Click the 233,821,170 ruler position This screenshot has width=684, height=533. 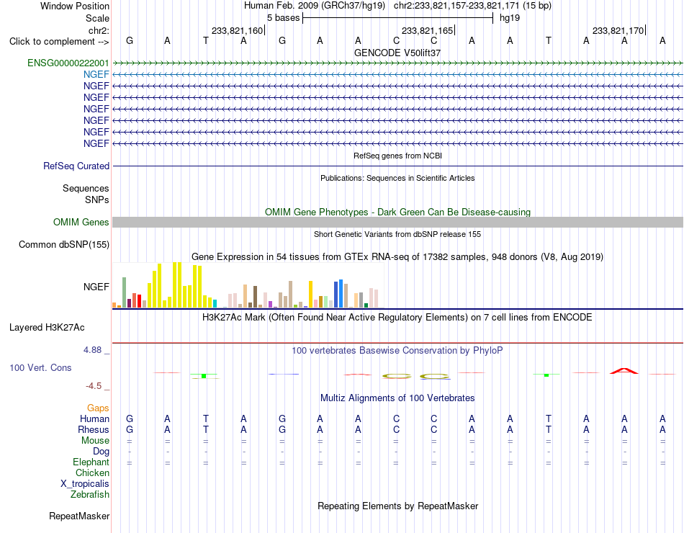coord(618,30)
